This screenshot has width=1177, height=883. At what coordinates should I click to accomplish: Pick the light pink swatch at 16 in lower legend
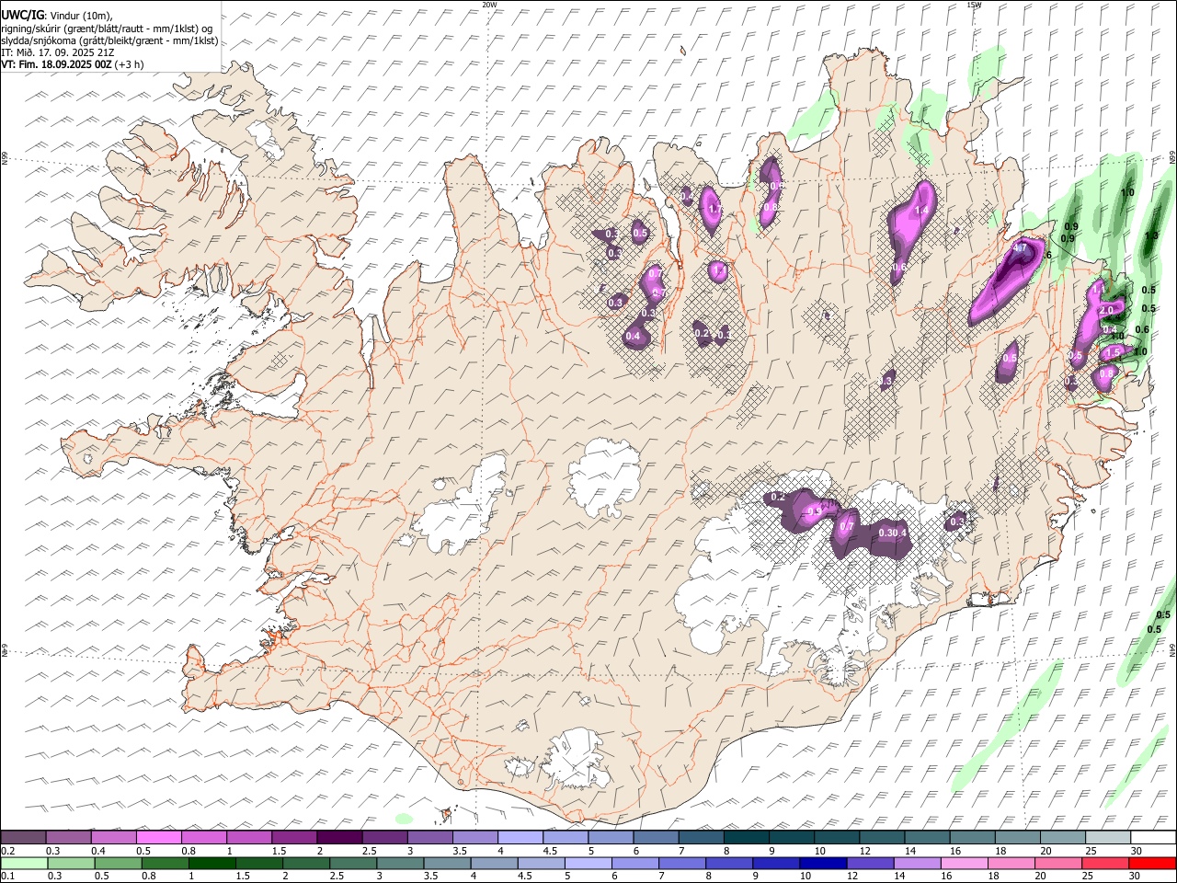pyautogui.click(x=963, y=863)
